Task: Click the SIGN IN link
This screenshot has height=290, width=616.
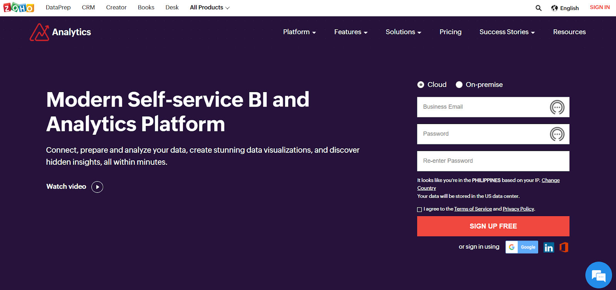Action: tap(600, 7)
